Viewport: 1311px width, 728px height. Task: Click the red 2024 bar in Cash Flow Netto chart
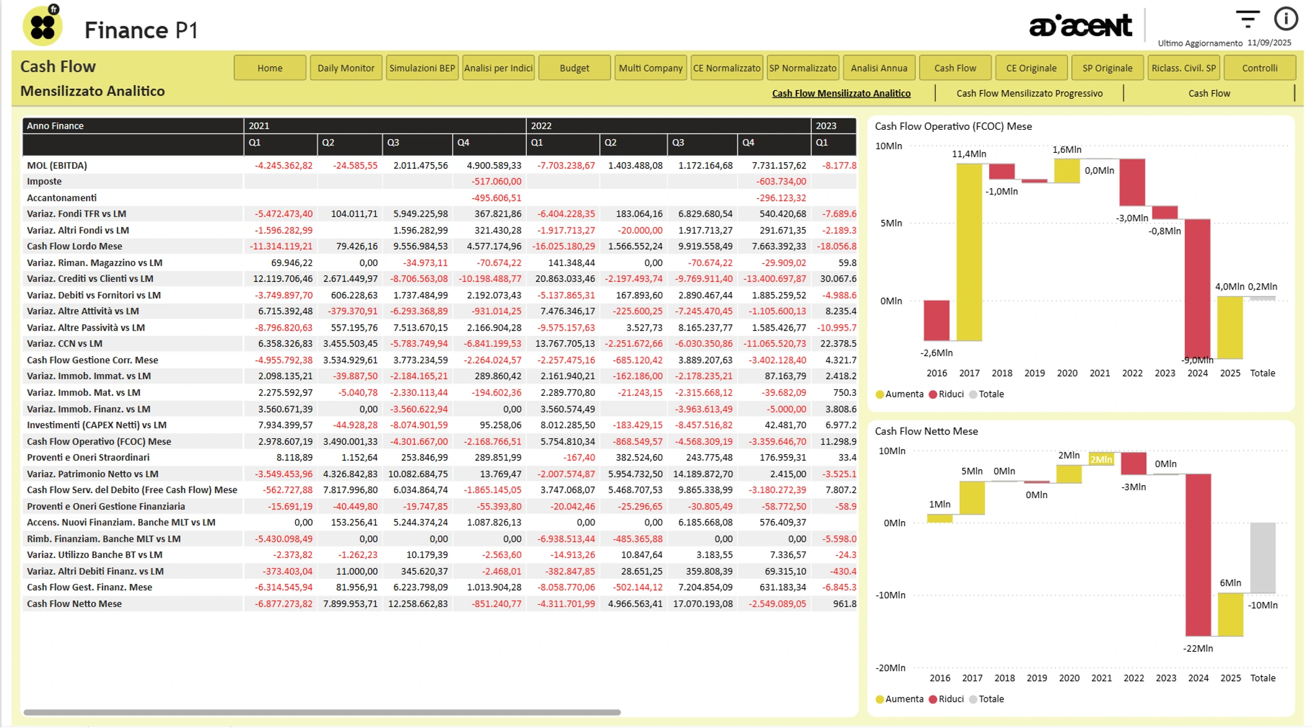[x=1198, y=554]
